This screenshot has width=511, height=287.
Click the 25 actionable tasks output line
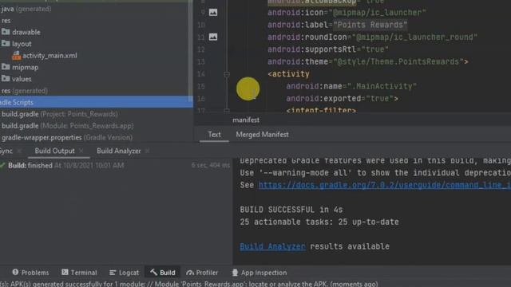pyautogui.click(x=319, y=222)
